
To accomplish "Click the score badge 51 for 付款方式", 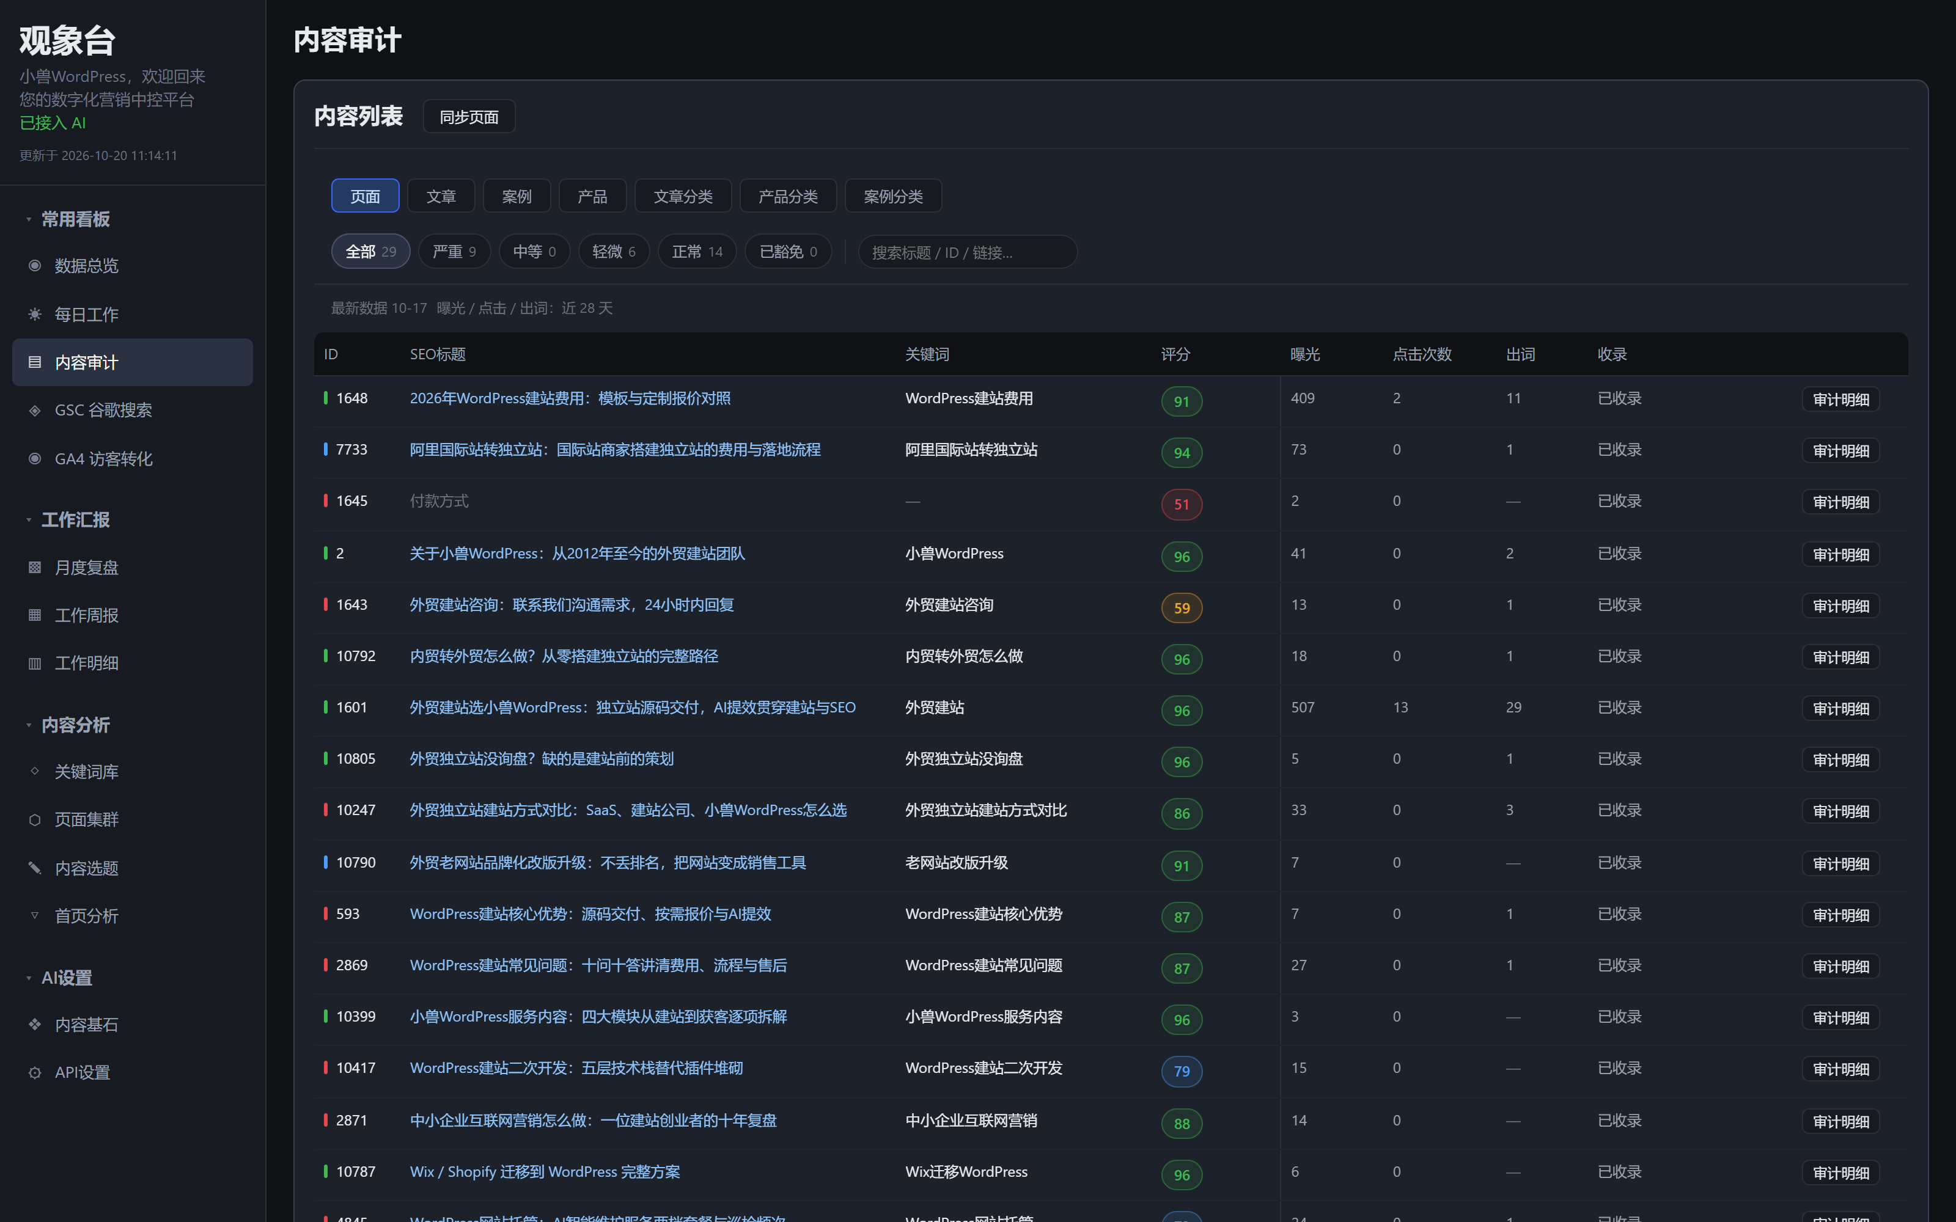I will (x=1182, y=504).
